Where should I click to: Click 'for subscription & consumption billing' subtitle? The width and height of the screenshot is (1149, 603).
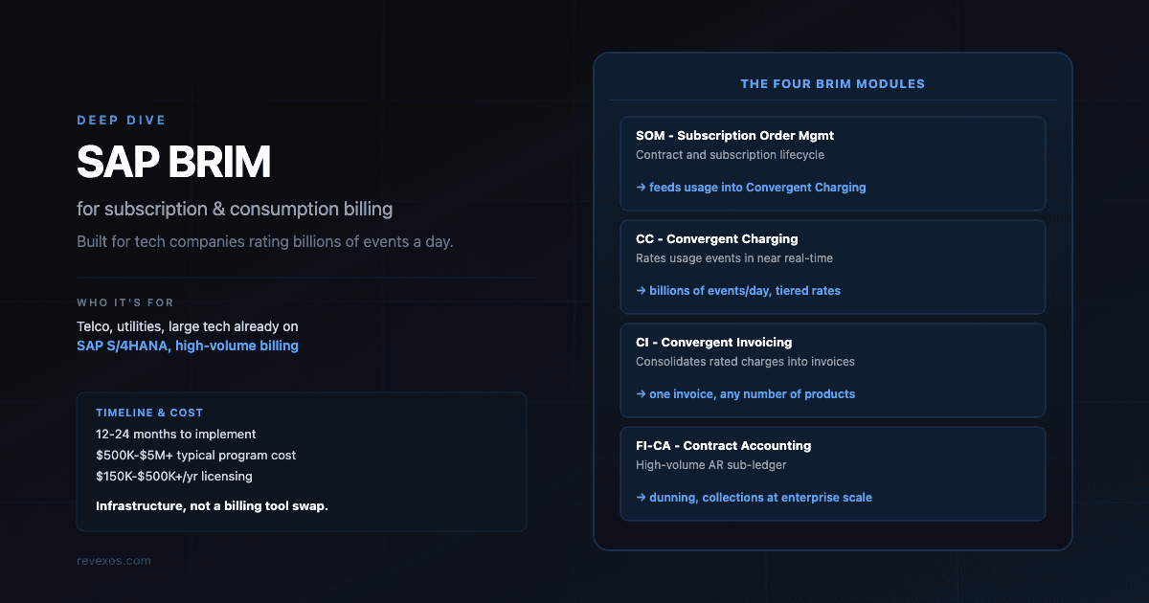(235, 209)
